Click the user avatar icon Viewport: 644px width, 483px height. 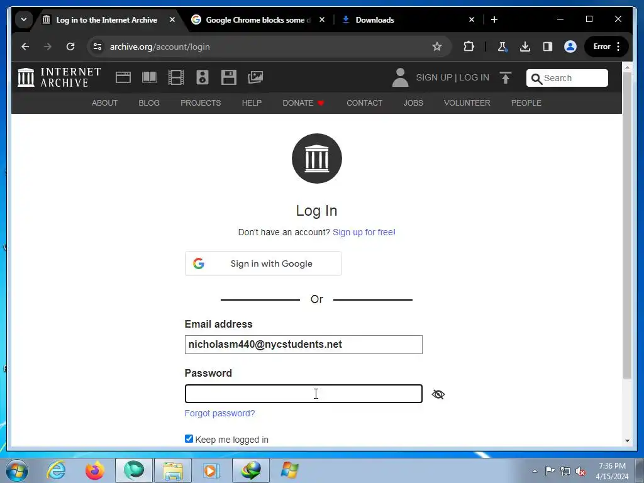click(x=400, y=77)
